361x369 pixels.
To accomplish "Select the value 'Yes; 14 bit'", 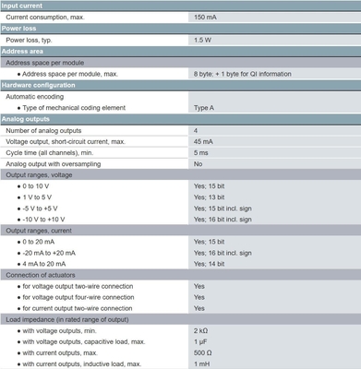I will [210, 264].
